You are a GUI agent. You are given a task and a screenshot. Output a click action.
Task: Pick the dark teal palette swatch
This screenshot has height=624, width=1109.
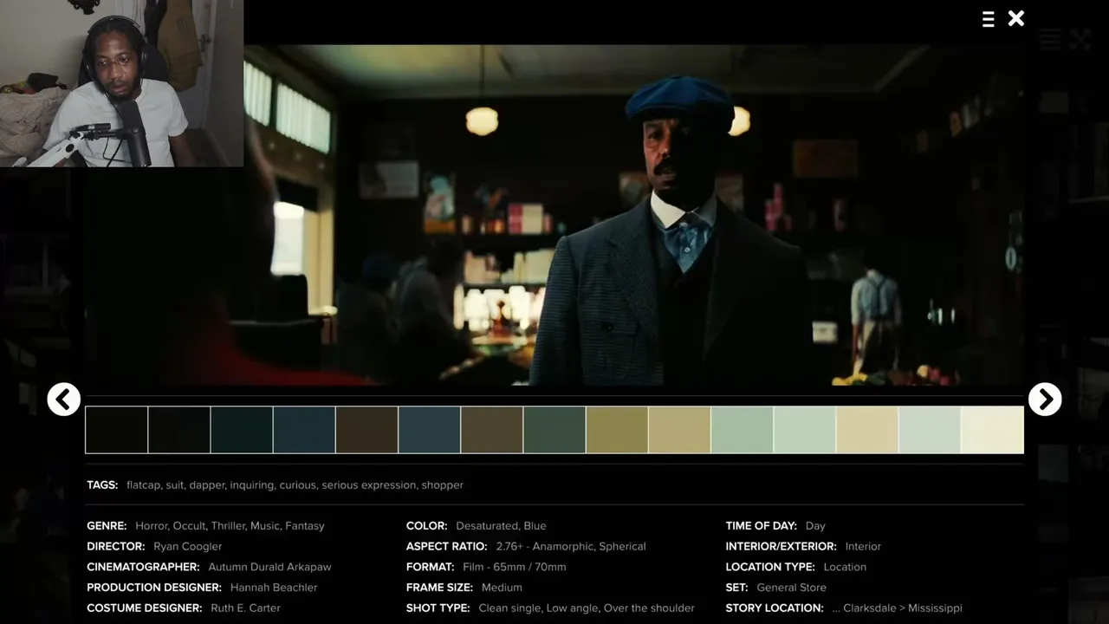click(242, 430)
